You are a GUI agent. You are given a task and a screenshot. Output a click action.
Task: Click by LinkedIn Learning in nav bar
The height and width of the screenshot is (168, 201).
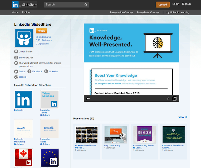[x=178, y=12]
